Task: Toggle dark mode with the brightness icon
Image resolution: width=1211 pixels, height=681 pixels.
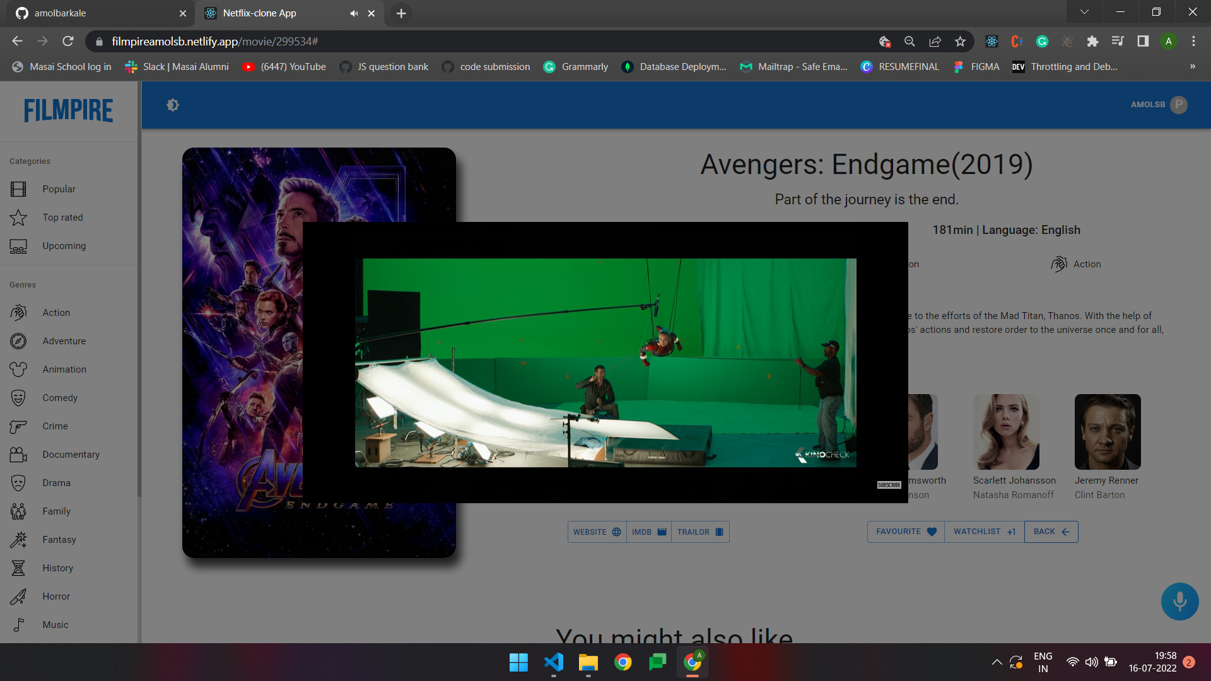Action: tap(173, 105)
